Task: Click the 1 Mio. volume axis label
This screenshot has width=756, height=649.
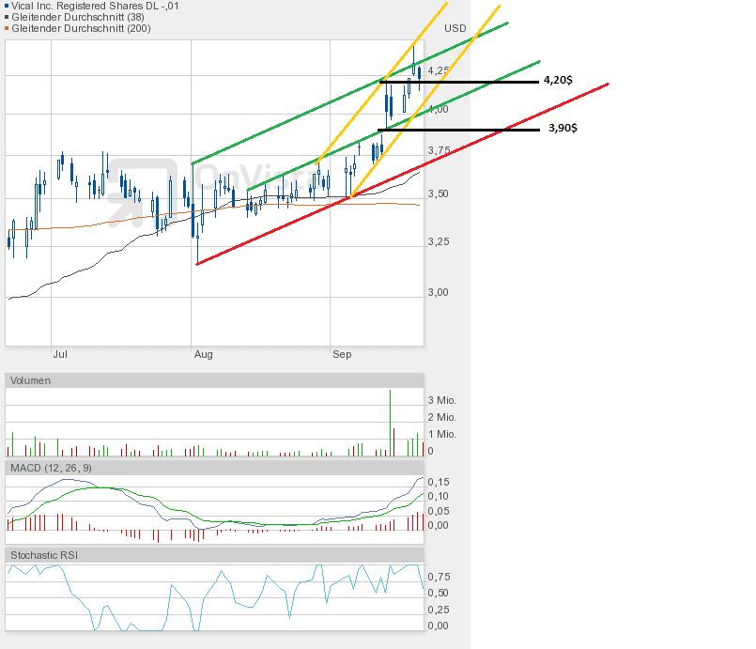Action: (441, 434)
